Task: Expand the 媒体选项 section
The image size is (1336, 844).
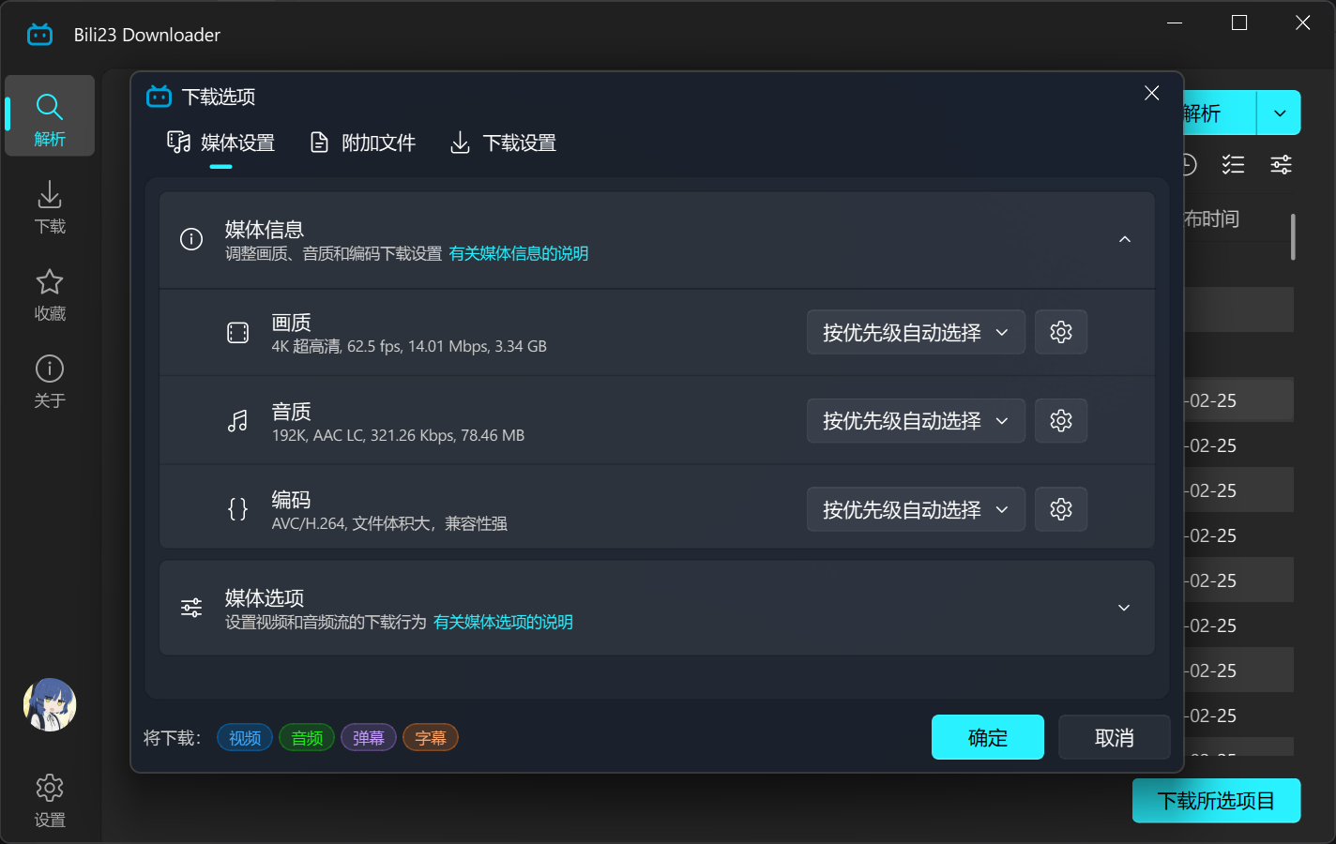Action: [x=1124, y=608]
